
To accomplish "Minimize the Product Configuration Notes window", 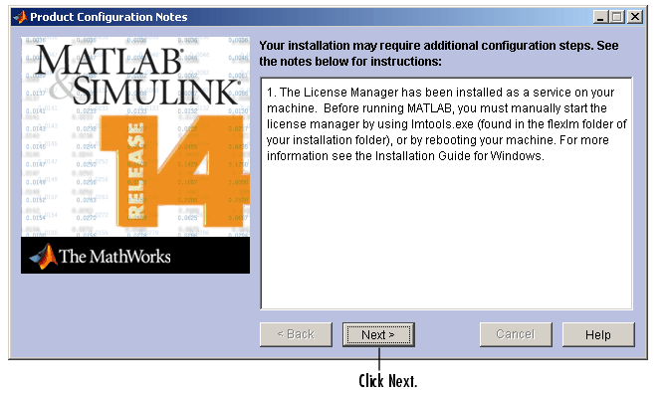I will point(600,17).
